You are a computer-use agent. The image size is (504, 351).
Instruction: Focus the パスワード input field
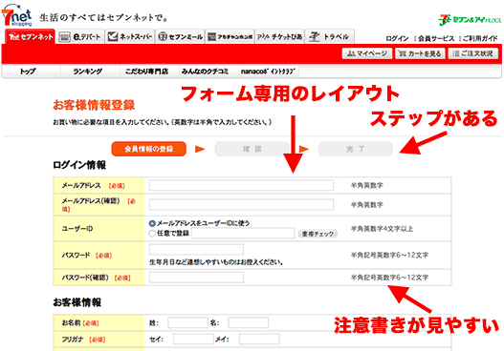pos(196,249)
